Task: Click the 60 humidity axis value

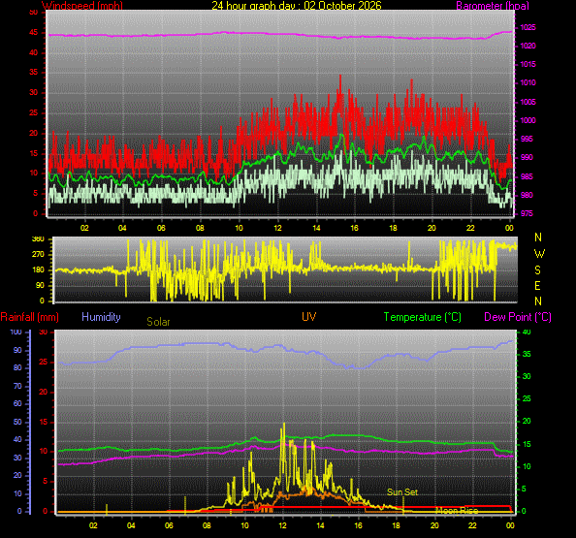Action: click(x=17, y=403)
